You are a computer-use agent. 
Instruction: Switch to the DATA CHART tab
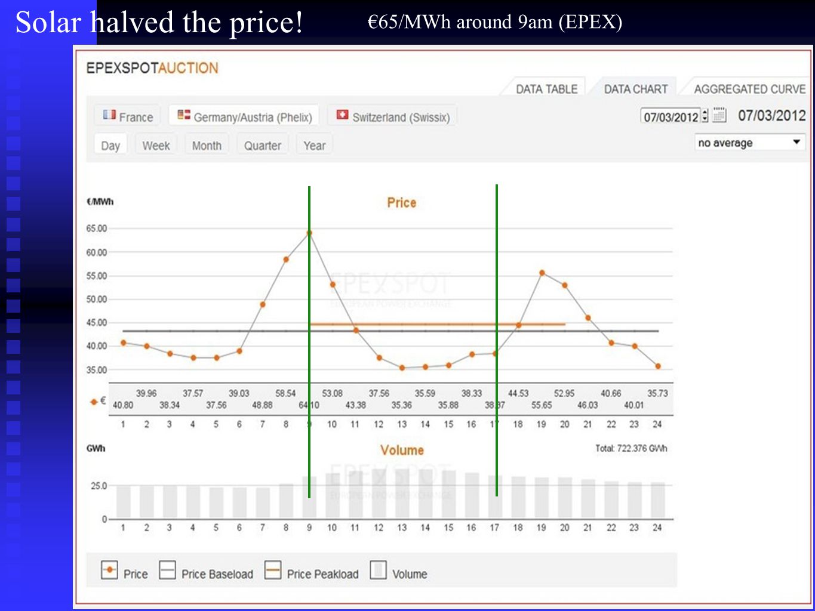pyautogui.click(x=635, y=88)
